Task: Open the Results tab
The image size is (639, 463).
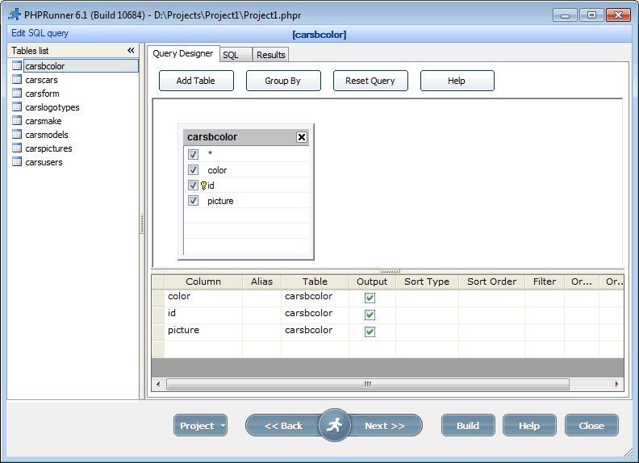Action: 270,55
